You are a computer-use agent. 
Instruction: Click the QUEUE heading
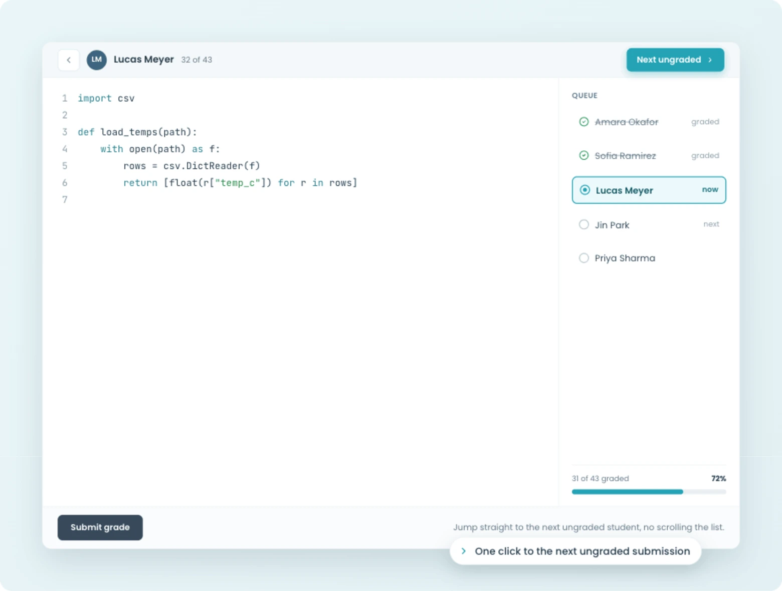click(584, 95)
